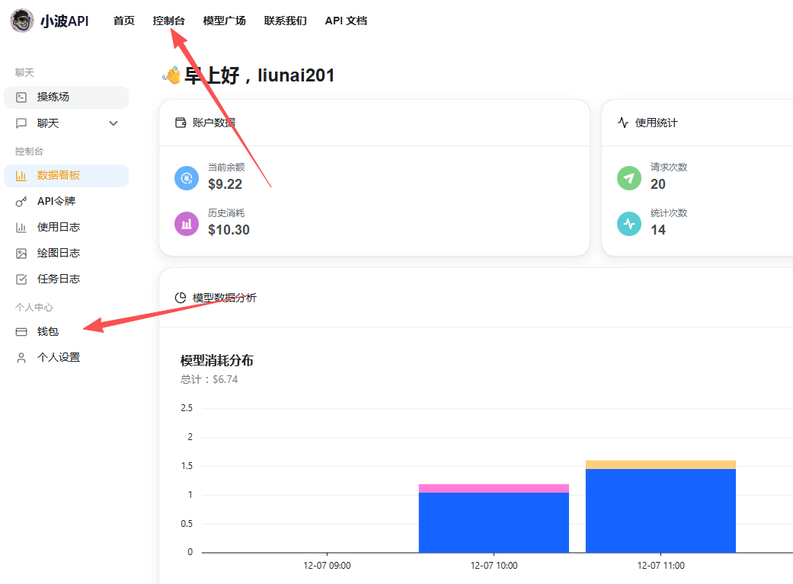
Task: Click the orange bar segment at 12-07 11:00
Action: pyautogui.click(x=660, y=464)
